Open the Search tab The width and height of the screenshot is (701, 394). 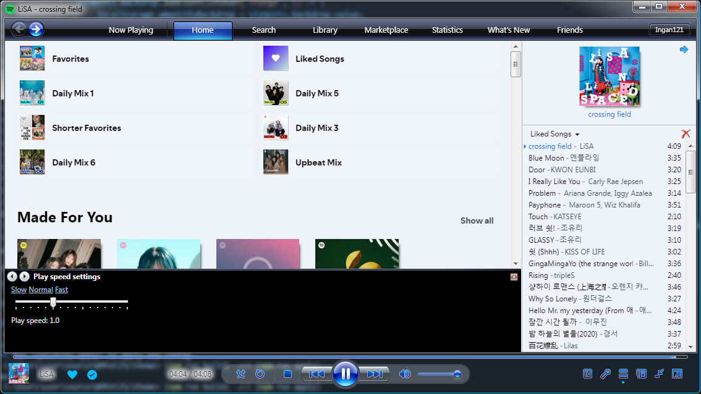(x=264, y=30)
